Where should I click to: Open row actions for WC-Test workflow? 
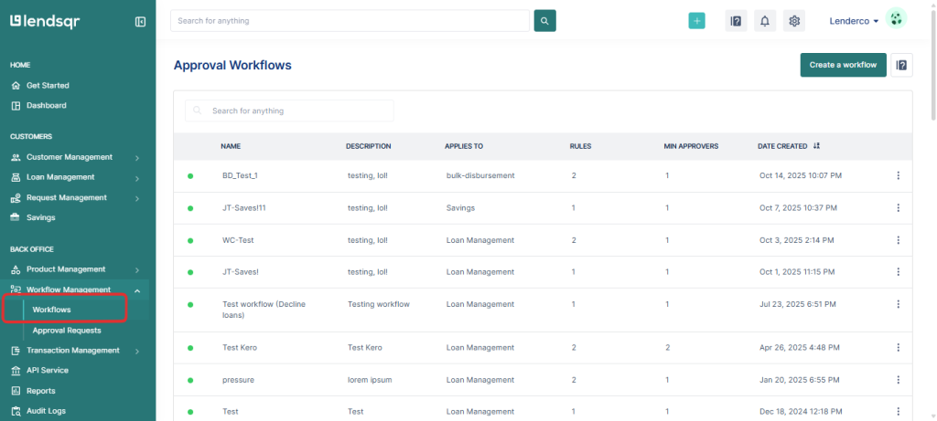898,240
